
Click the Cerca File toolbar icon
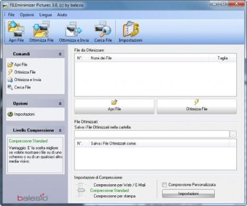pos(103,32)
